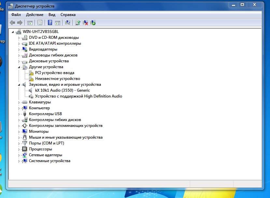Click the Back arrow in the toolbar
The width and height of the screenshot is (270, 198).
(12, 23)
